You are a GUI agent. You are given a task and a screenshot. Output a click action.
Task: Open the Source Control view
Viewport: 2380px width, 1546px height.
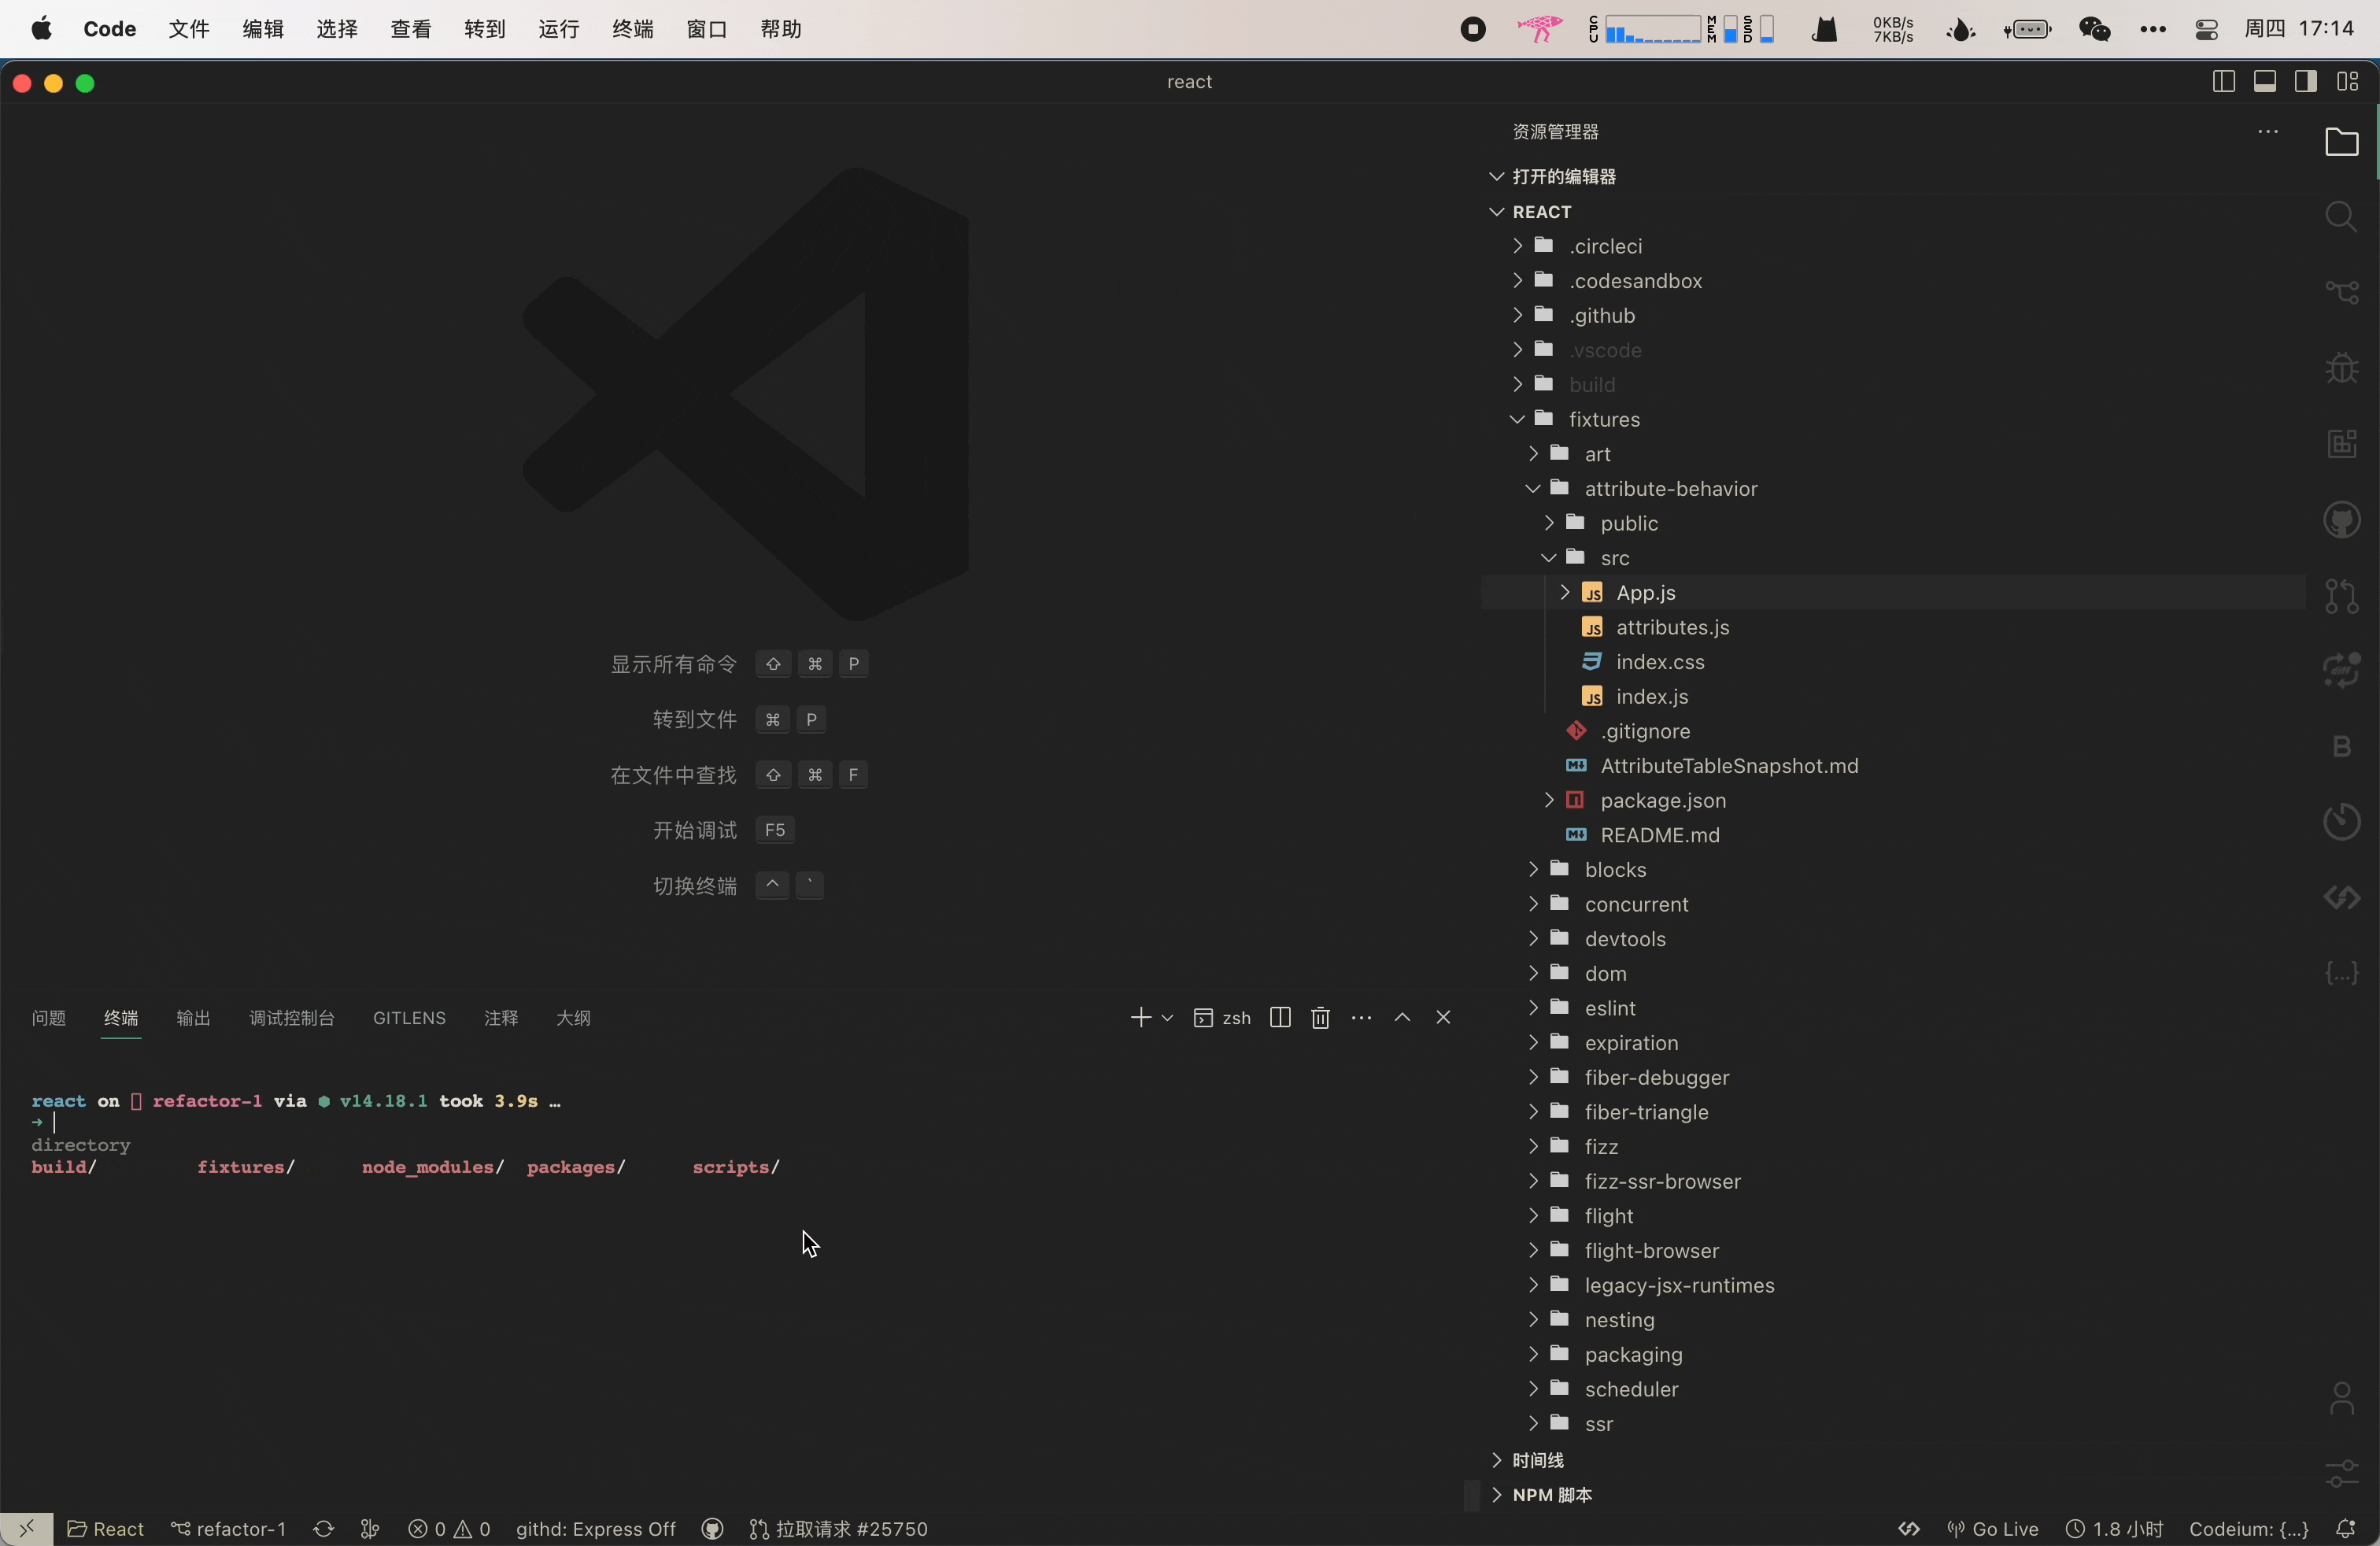(x=2341, y=292)
